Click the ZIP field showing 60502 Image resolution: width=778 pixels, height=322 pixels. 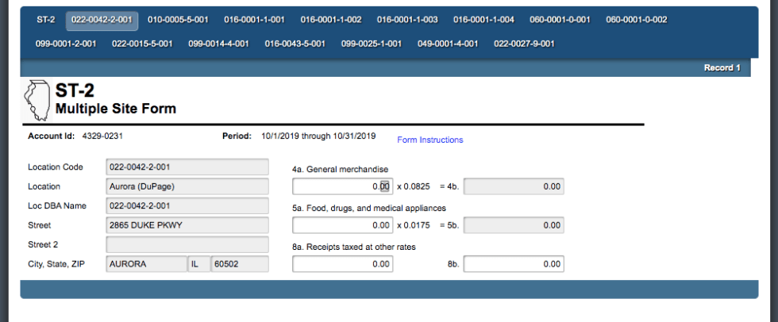239,264
